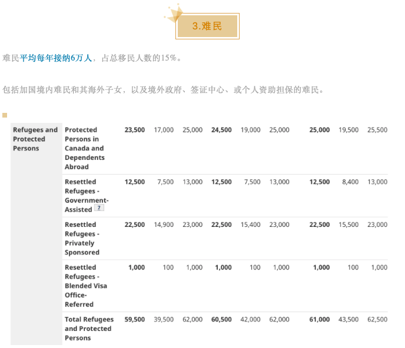Click the value 43,500 in the total row
The width and height of the screenshot is (405, 348).
click(348, 319)
